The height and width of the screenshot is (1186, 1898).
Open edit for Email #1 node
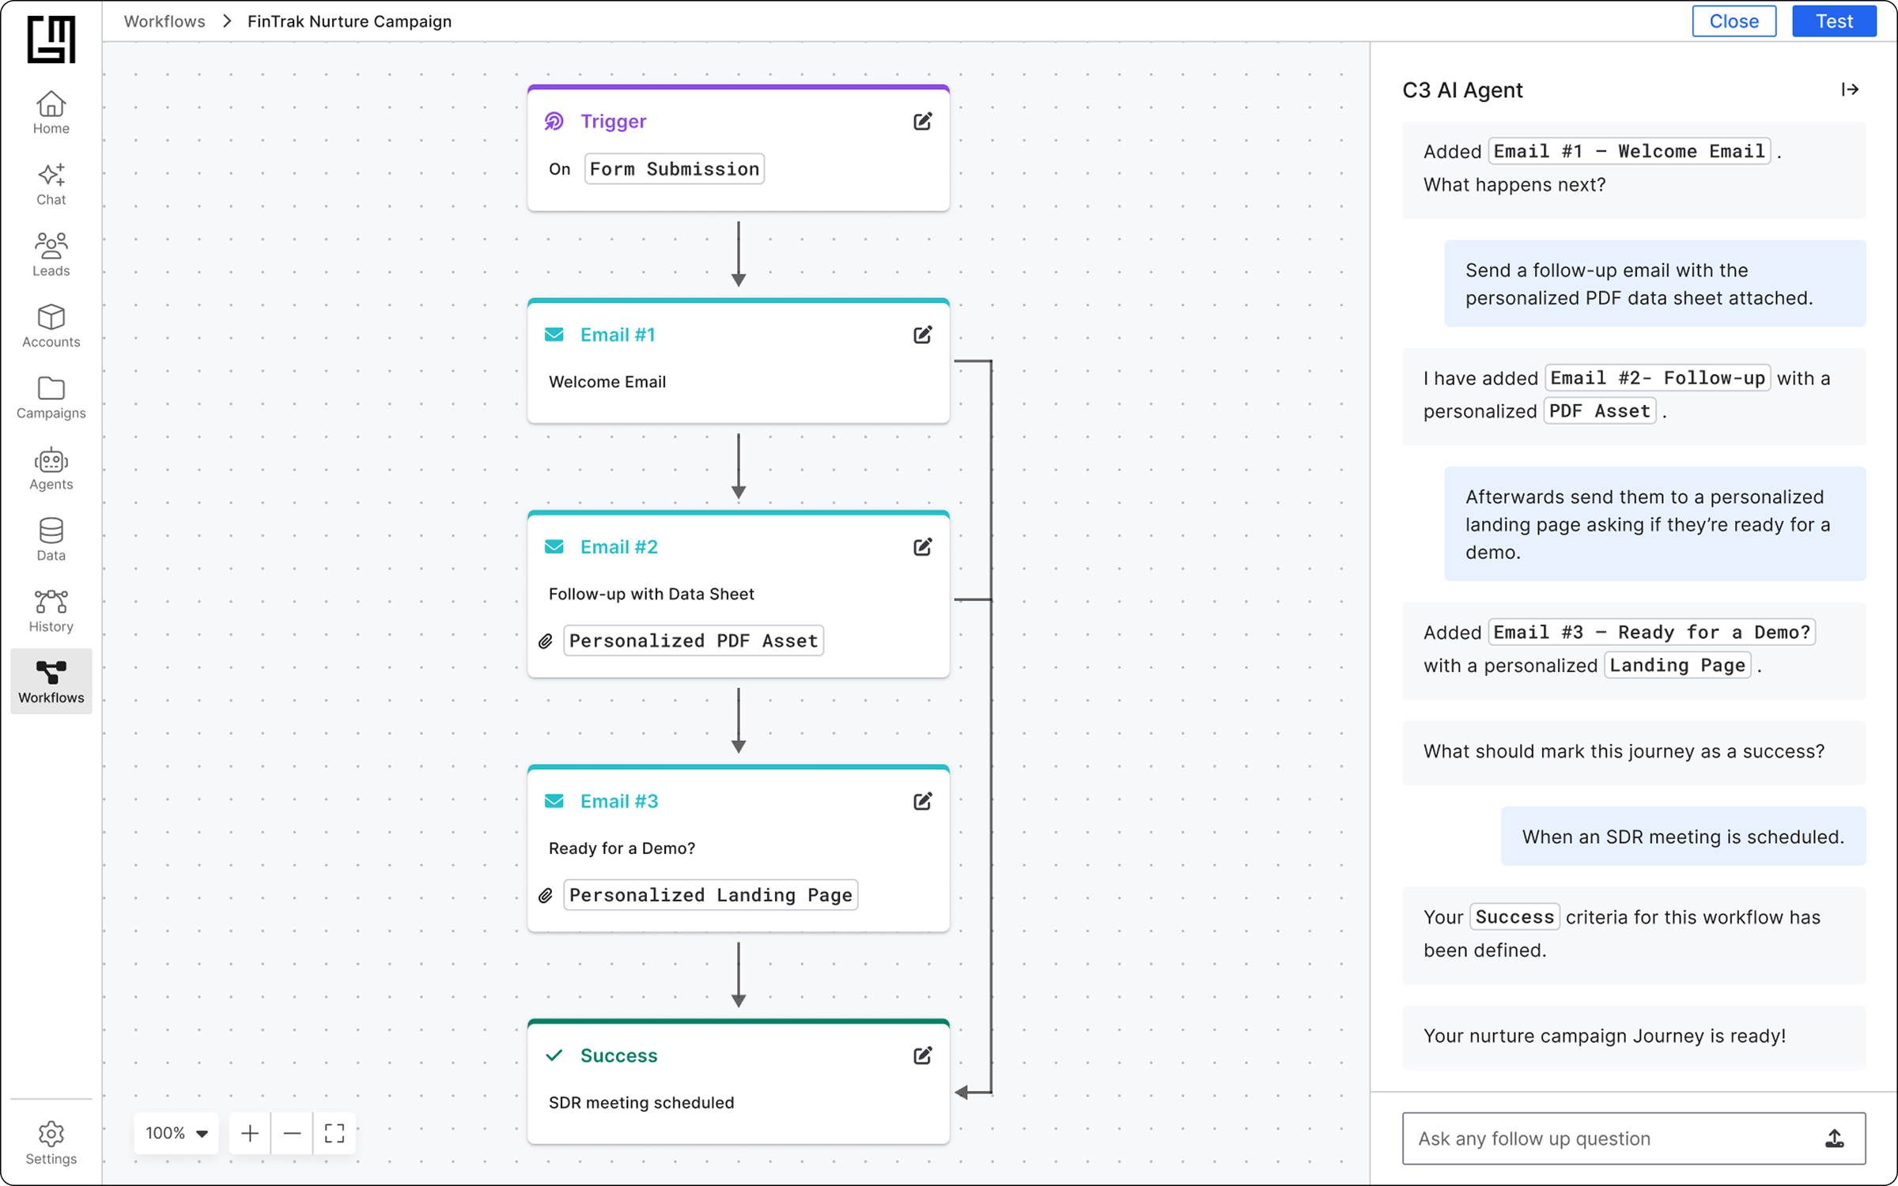point(922,334)
